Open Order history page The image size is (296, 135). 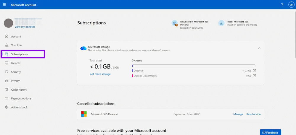coord(19,90)
